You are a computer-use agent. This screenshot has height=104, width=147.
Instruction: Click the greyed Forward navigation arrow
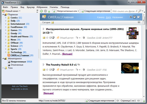45,11
